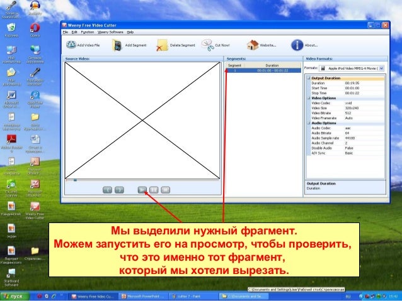Open the QuickTime Player desktop icon
The height and width of the screenshot is (301, 402).
pyautogui.click(x=35, y=99)
